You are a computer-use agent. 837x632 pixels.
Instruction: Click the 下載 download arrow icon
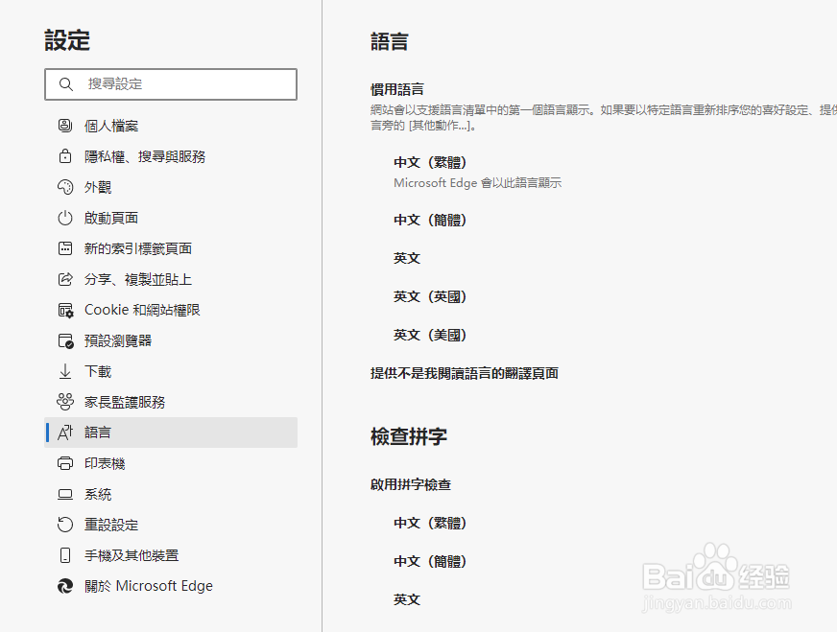click(x=65, y=371)
